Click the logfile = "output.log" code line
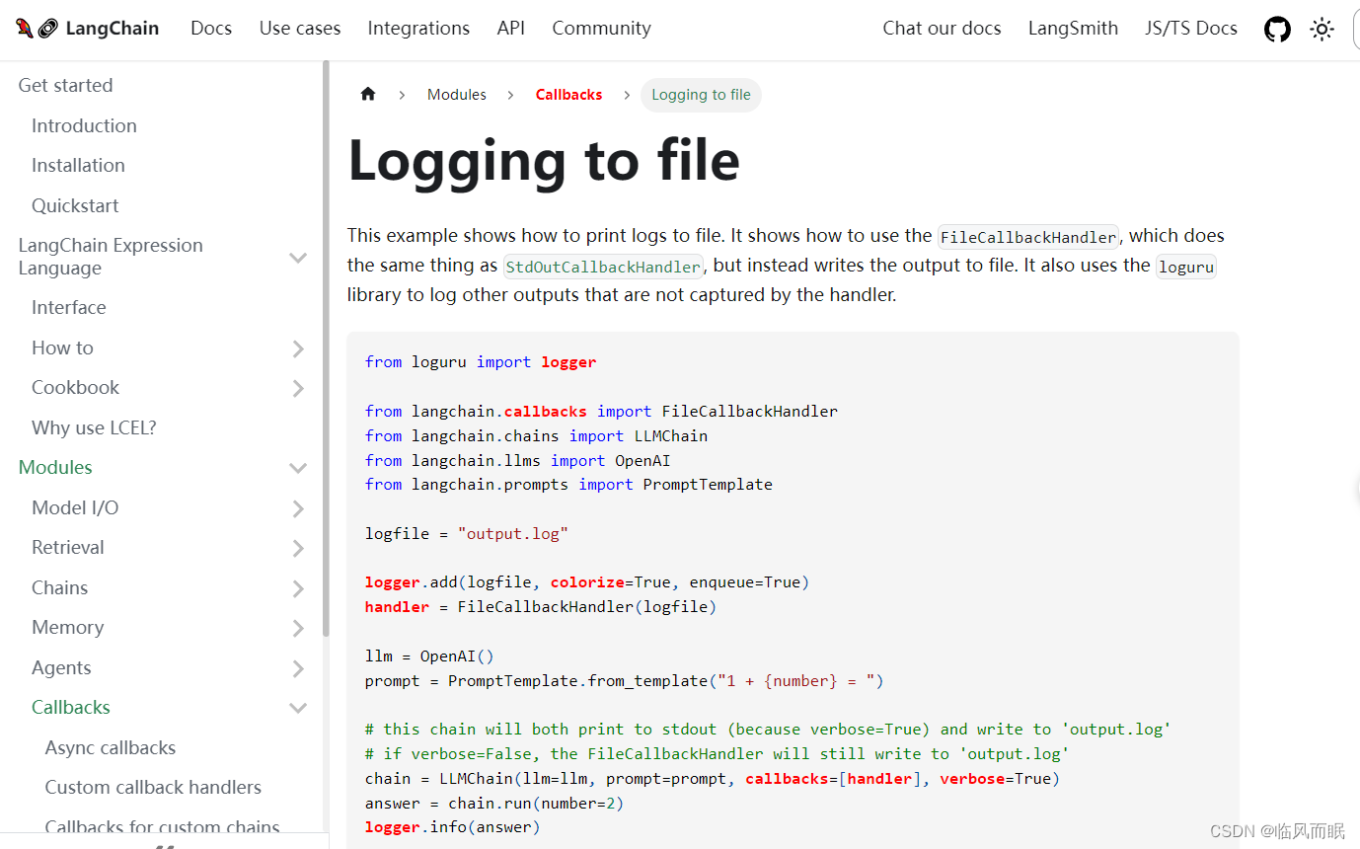This screenshot has height=849, width=1360. pyautogui.click(x=467, y=534)
